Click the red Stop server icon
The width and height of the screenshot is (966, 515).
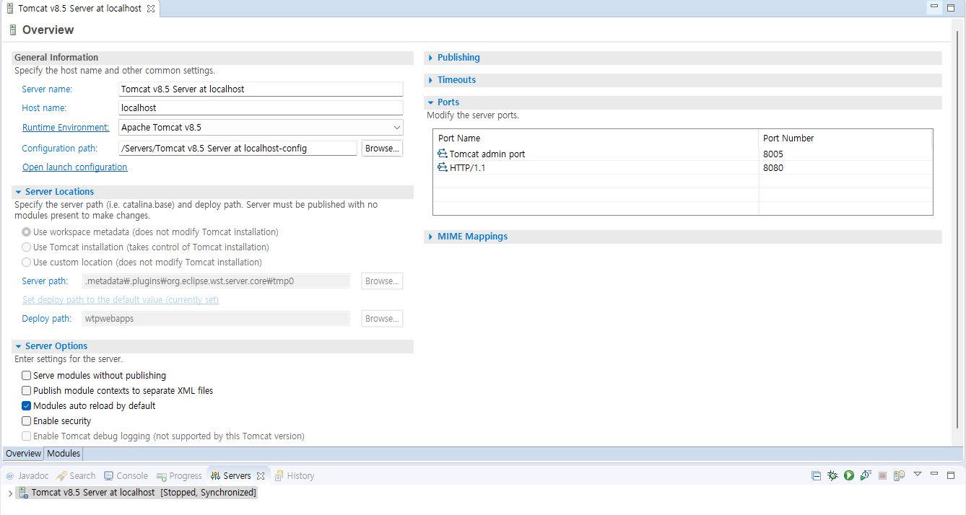(882, 476)
